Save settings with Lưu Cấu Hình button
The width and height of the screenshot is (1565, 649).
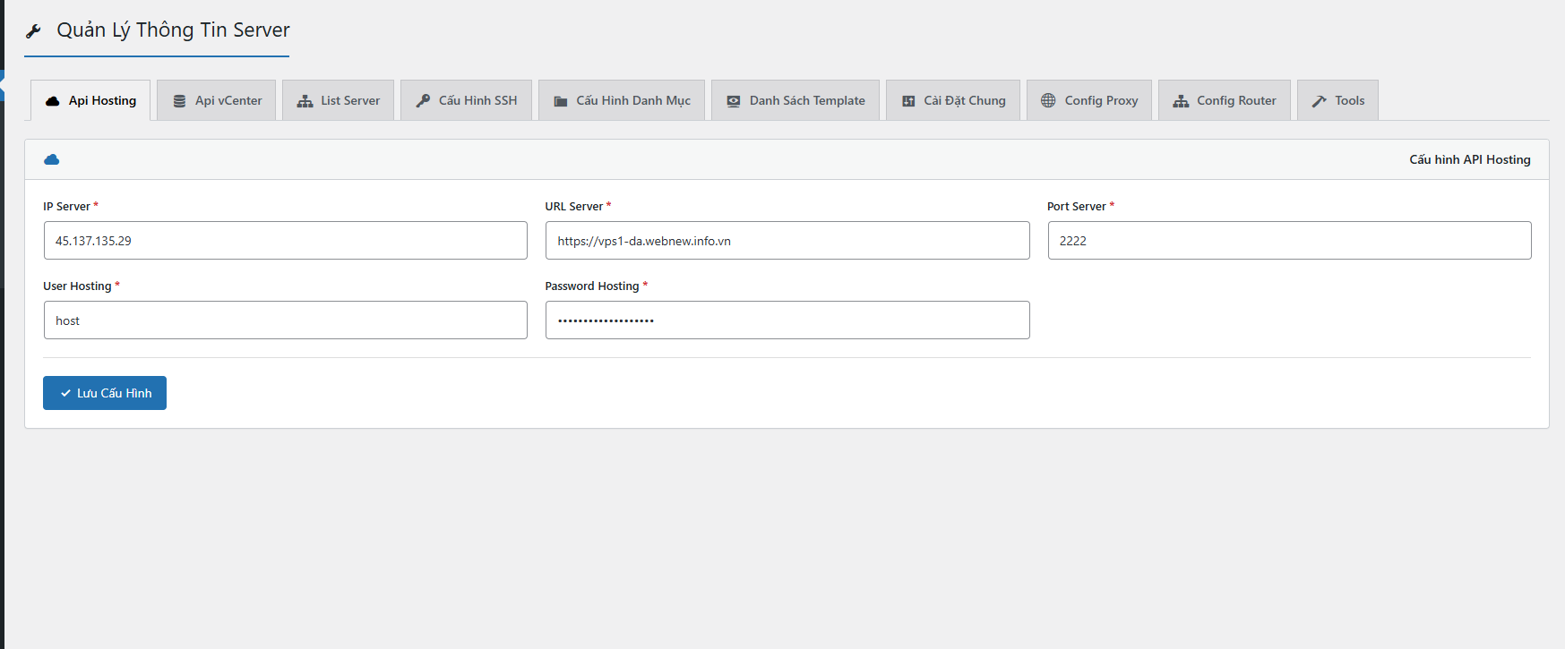click(105, 393)
